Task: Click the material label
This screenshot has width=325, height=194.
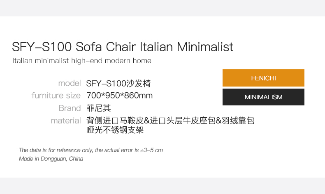Action: coord(66,121)
